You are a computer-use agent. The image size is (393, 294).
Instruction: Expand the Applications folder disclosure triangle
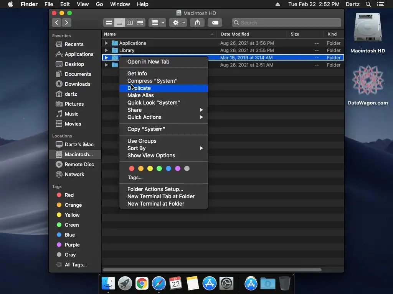click(107, 43)
